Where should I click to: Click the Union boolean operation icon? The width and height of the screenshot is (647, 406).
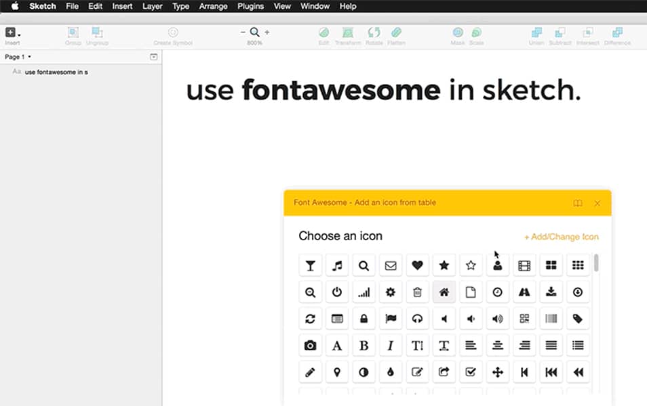tap(535, 32)
